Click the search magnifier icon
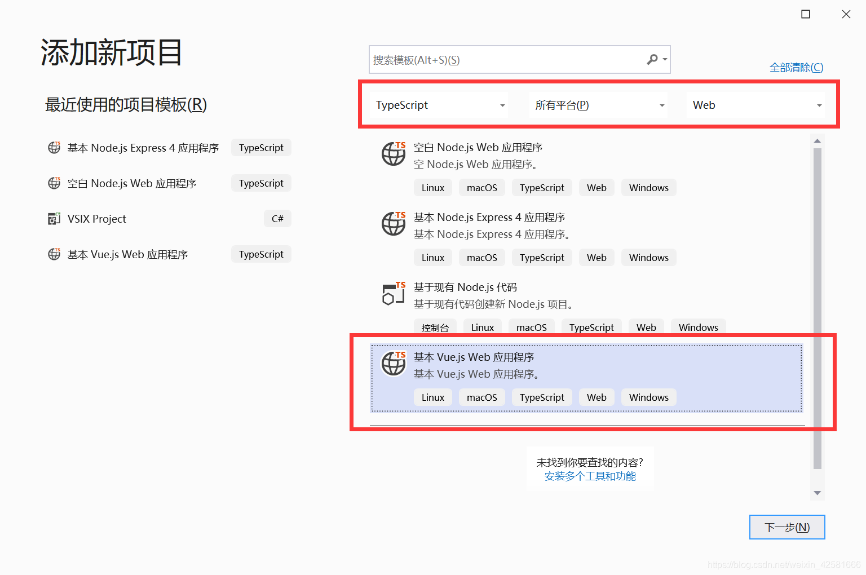This screenshot has height=575, width=866. tap(653, 59)
